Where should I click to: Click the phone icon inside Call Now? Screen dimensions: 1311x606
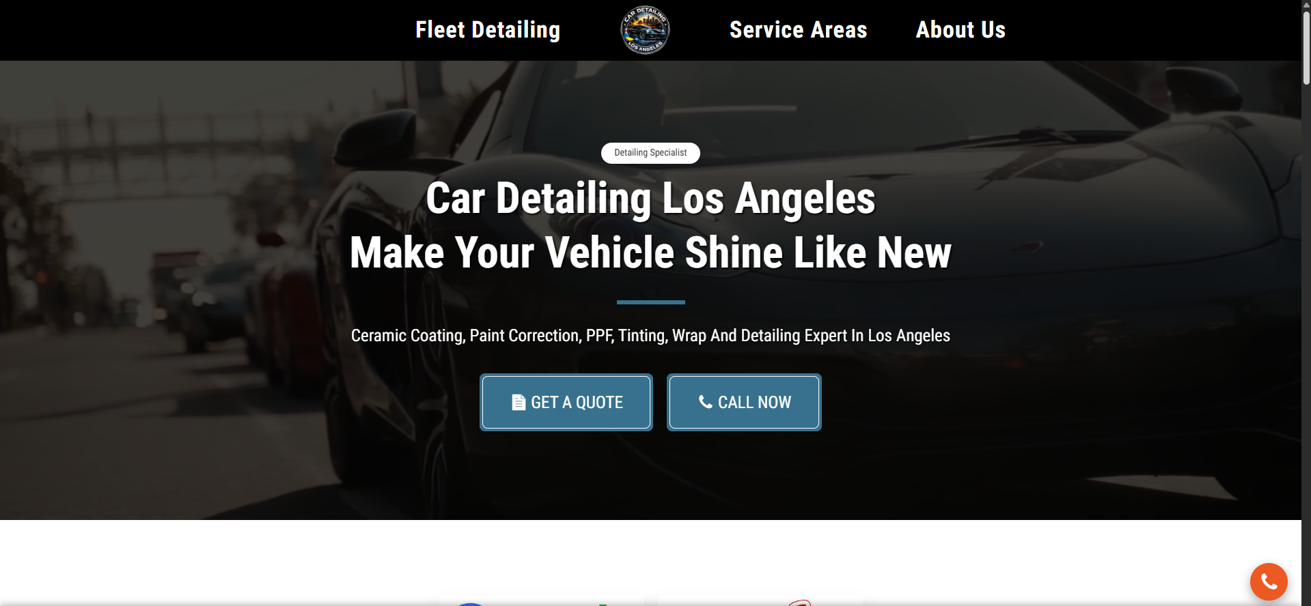click(x=705, y=402)
